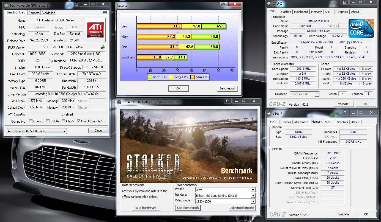Click the BIOS Version text field

pyautogui.click(x=63, y=47)
